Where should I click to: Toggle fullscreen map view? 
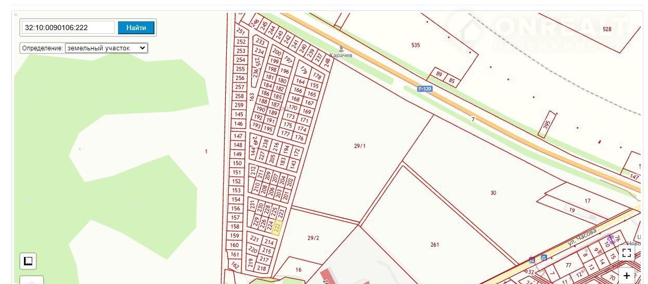627,253
